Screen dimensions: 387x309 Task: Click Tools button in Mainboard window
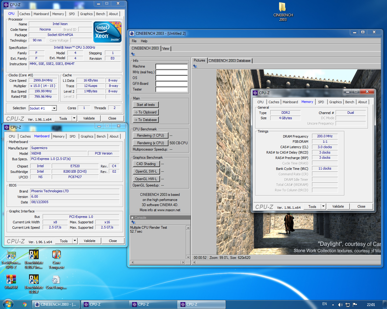point(64,241)
